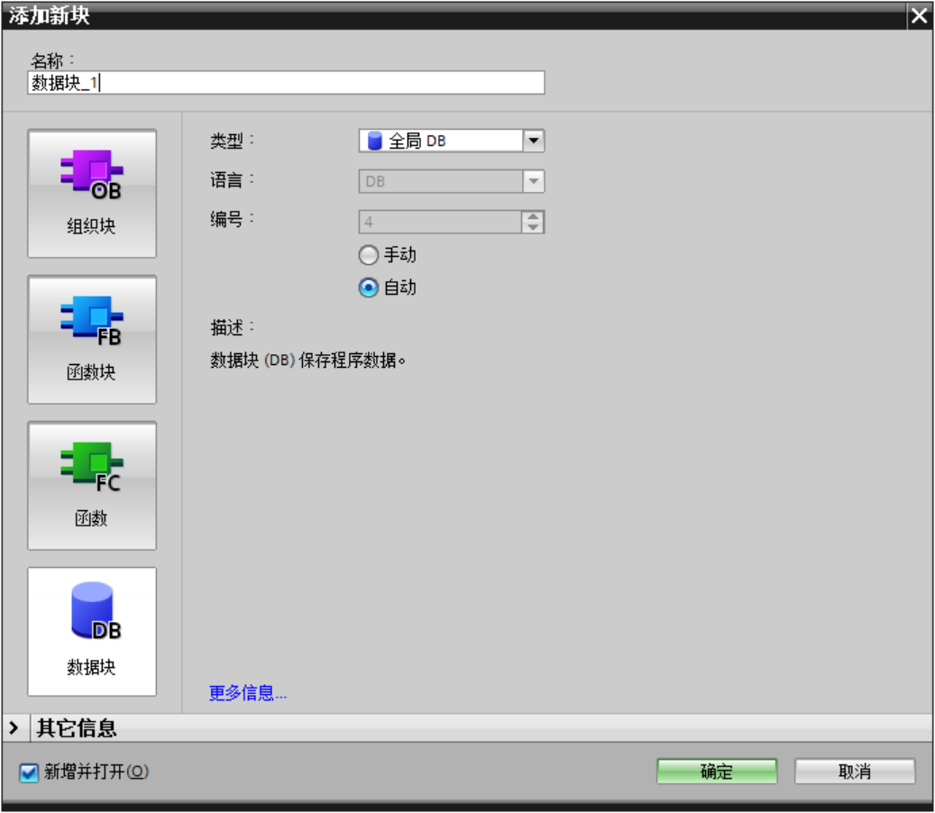This screenshot has width=935, height=813.
Task: Click the 编号 stepper up arrow
Action: tap(534, 216)
